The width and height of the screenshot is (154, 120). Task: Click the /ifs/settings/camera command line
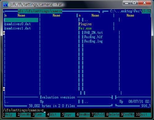point(77,110)
